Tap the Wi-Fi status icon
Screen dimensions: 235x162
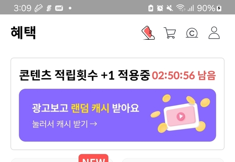[181, 8]
